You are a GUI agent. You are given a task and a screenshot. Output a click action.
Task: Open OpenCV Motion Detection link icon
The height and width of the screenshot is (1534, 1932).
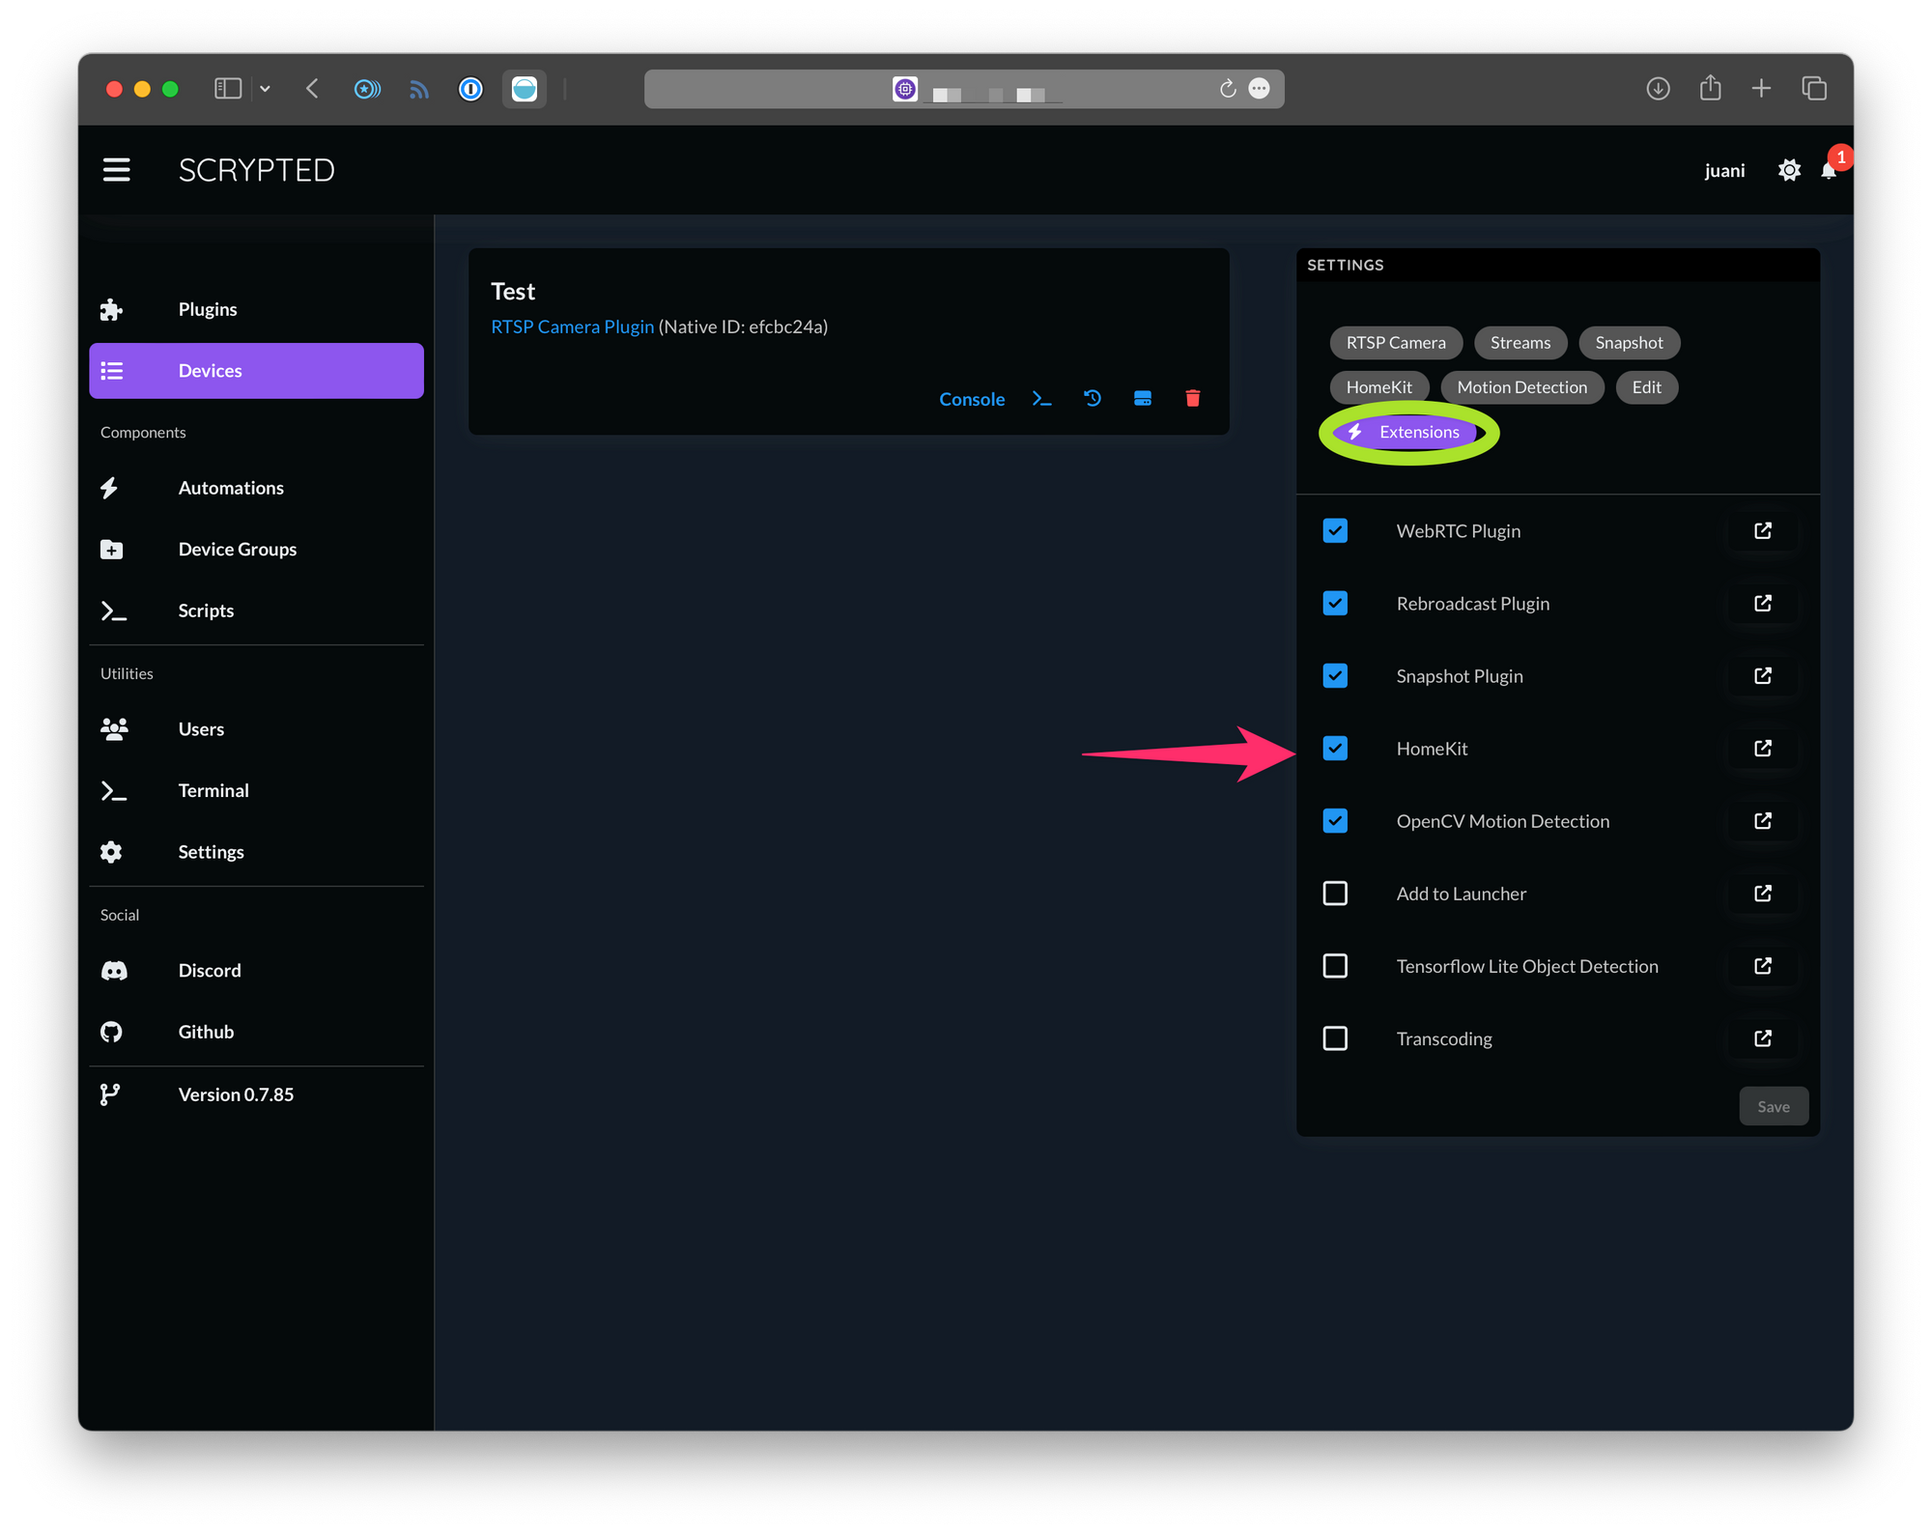(1762, 820)
